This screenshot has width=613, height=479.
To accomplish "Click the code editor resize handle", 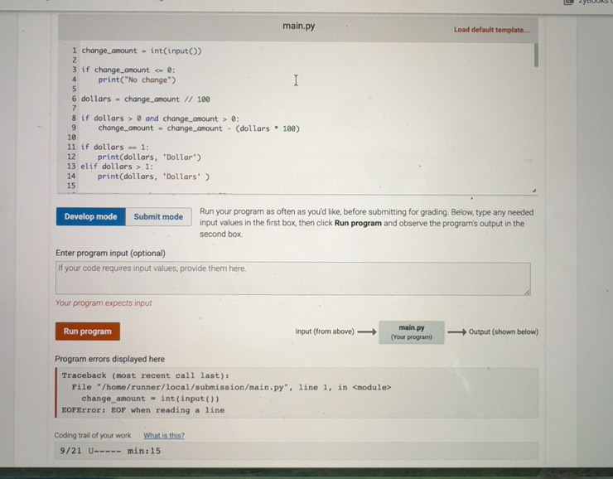I will (x=534, y=190).
